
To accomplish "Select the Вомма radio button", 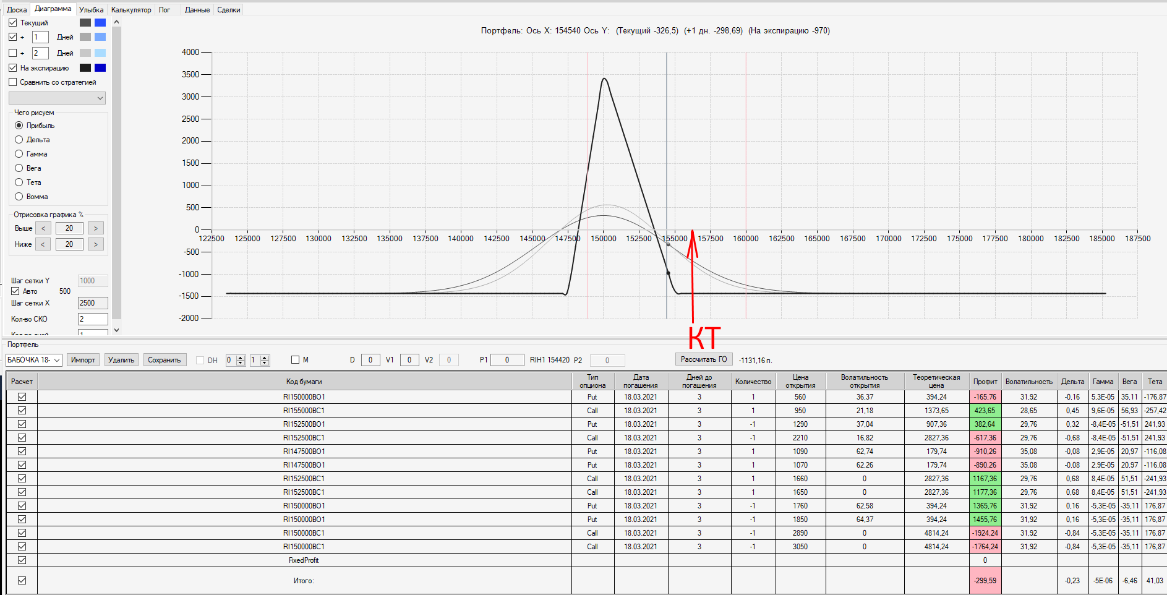I will (19, 197).
